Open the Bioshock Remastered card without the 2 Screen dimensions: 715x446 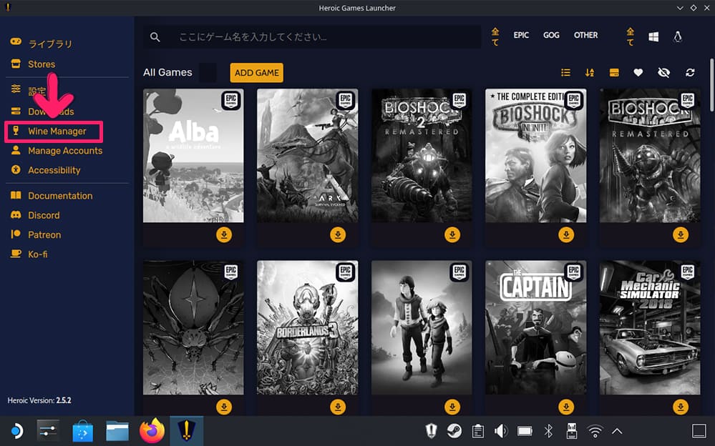click(650, 155)
